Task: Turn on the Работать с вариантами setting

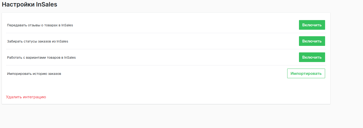Action: [312, 57]
